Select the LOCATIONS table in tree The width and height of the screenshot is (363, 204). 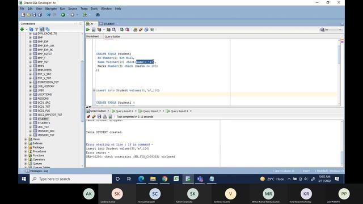click(44, 95)
